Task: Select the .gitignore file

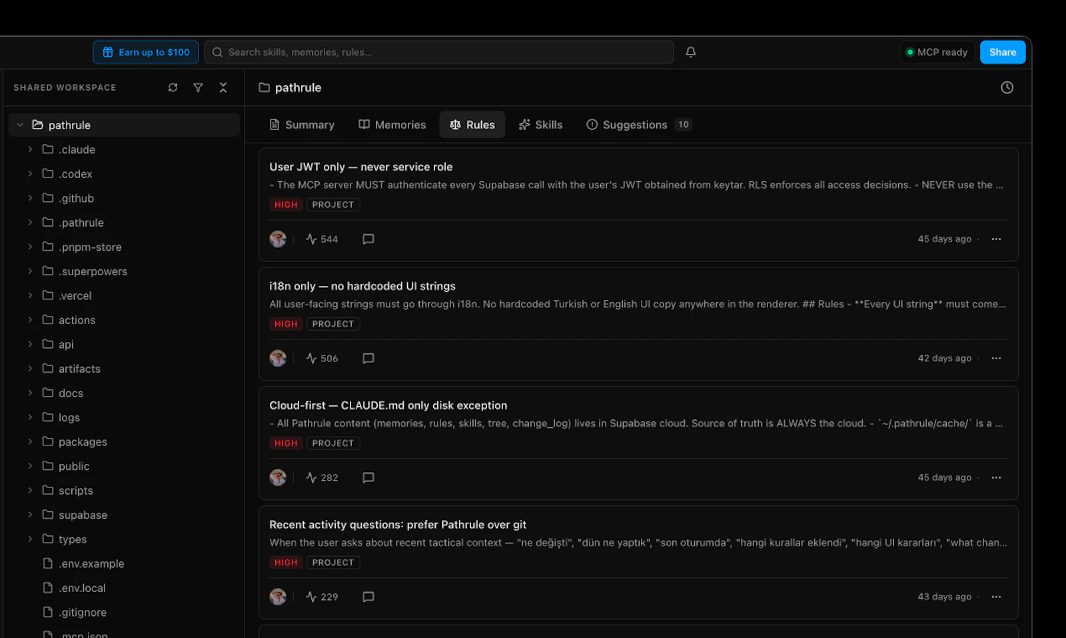Action: pos(125,612)
